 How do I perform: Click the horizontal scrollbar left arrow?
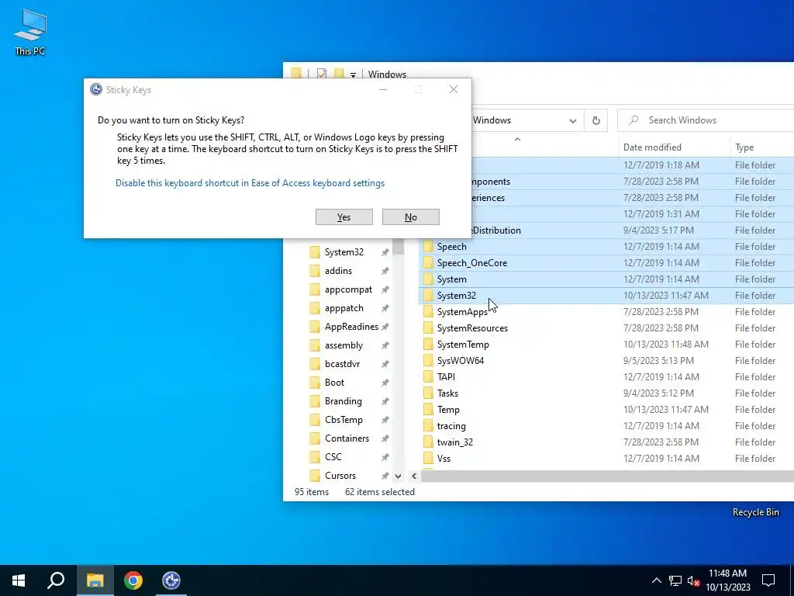pyautogui.click(x=414, y=476)
